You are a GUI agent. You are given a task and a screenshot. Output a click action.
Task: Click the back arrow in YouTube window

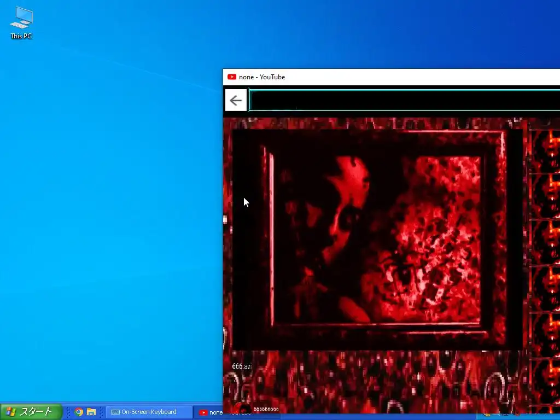point(236,101)
